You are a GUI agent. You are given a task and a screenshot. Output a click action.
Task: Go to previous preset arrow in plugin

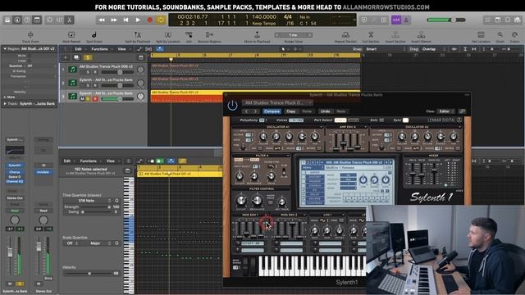point(246,111)
